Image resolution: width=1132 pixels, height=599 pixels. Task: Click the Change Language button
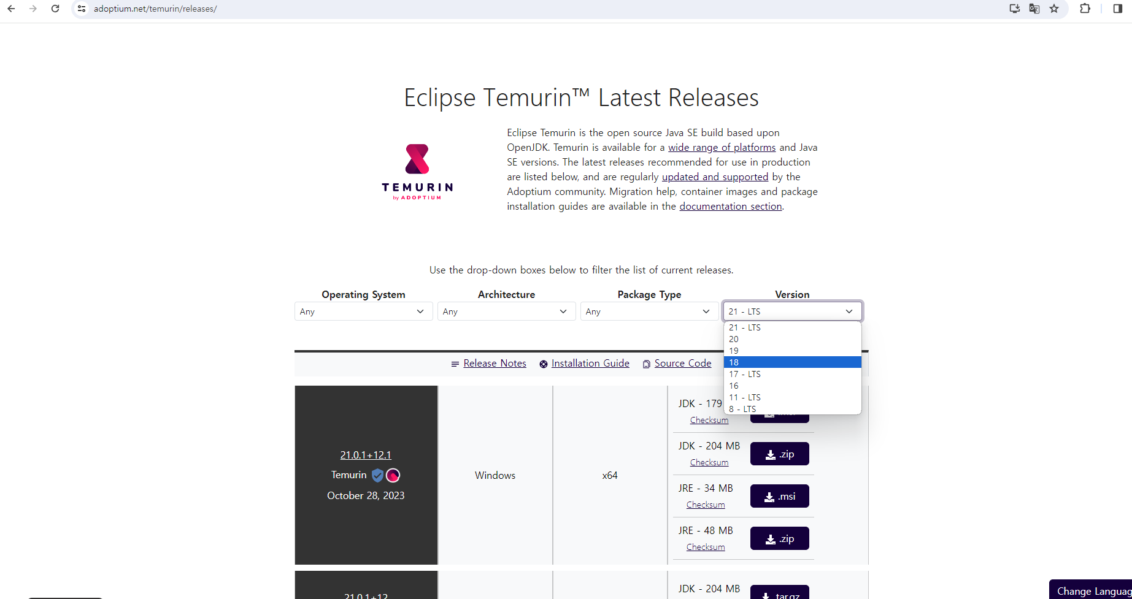pyautogui.click(x=1091, y=590)
